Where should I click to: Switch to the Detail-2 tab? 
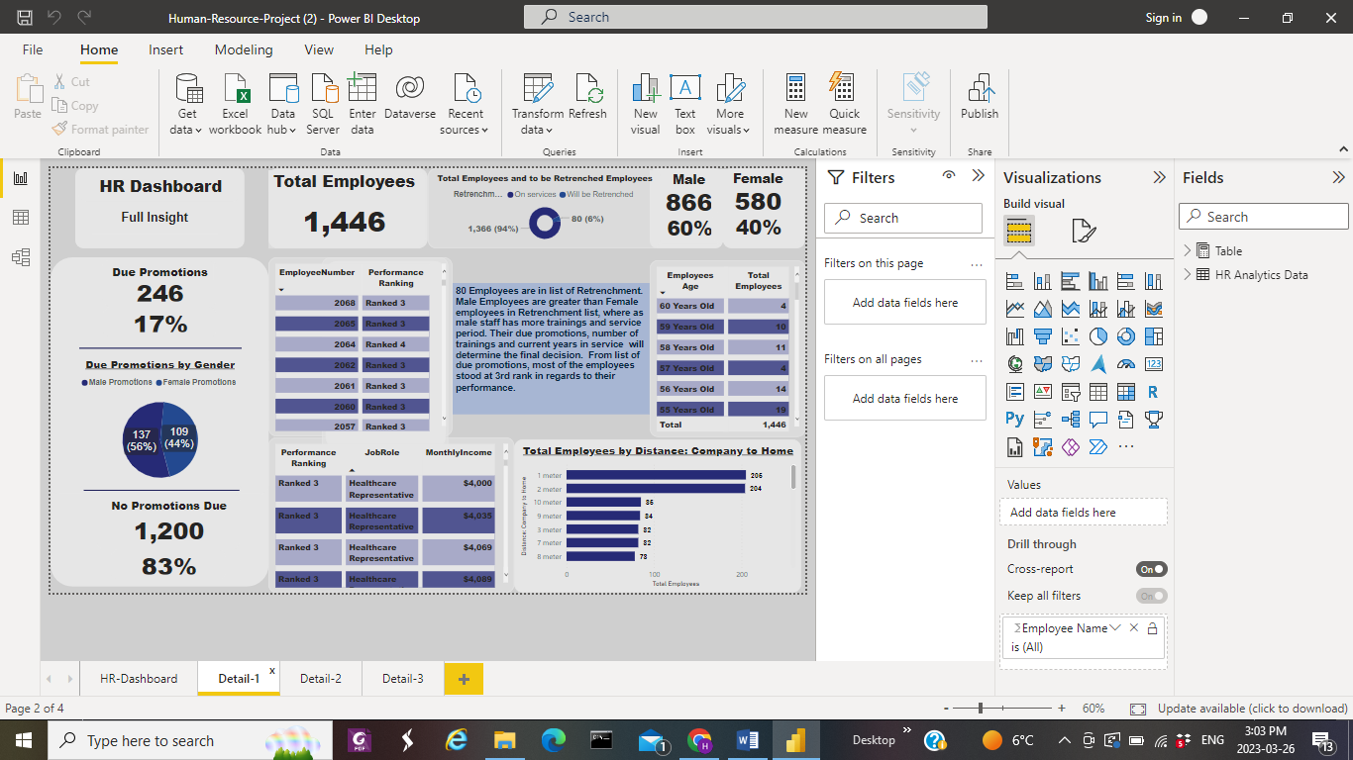[x=321, y=679]
